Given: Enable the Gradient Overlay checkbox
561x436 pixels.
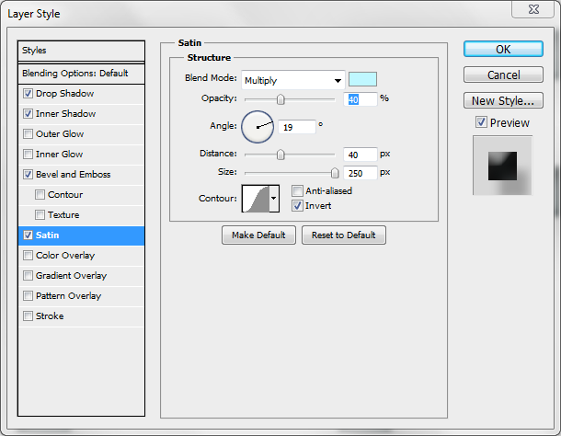Looking at the screenshot, I should point(28,276).
